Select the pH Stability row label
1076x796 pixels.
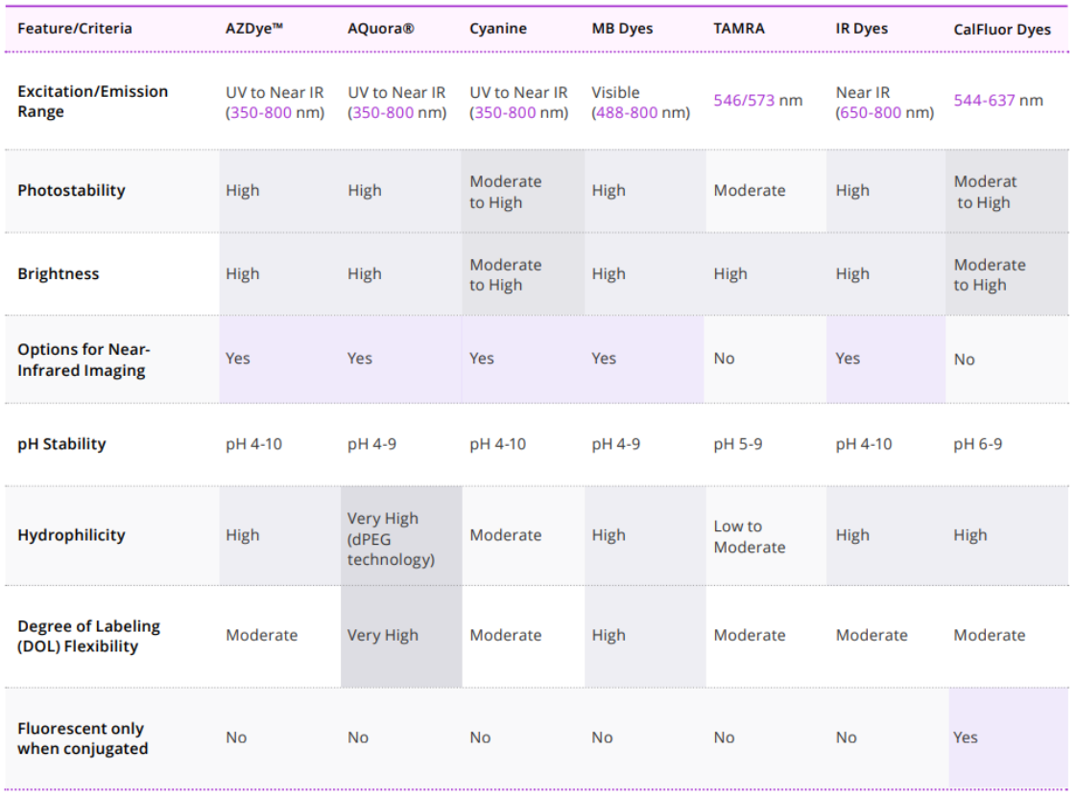click(61, 444)
